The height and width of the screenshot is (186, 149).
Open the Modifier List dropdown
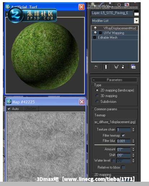pyautogui.click(x=136, y=21)
